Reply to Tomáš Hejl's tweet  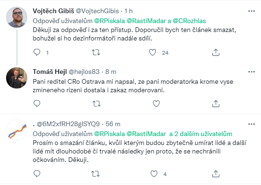pos(37,104)
